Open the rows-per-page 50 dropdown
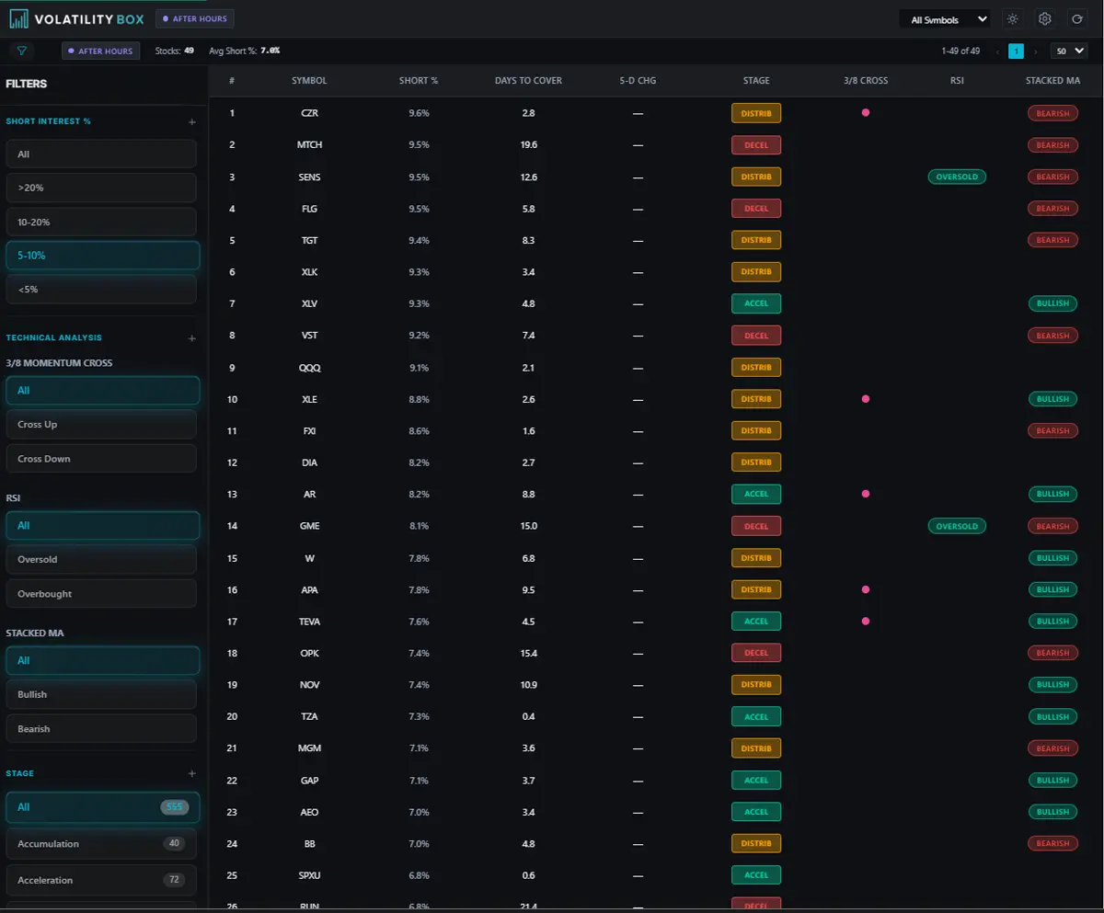 [1069, 51]
